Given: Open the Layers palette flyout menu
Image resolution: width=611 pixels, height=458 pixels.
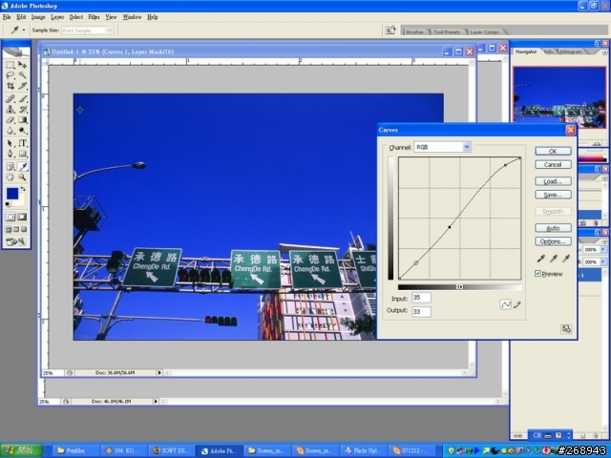Looking at the screenshot, I should [604, 241].
